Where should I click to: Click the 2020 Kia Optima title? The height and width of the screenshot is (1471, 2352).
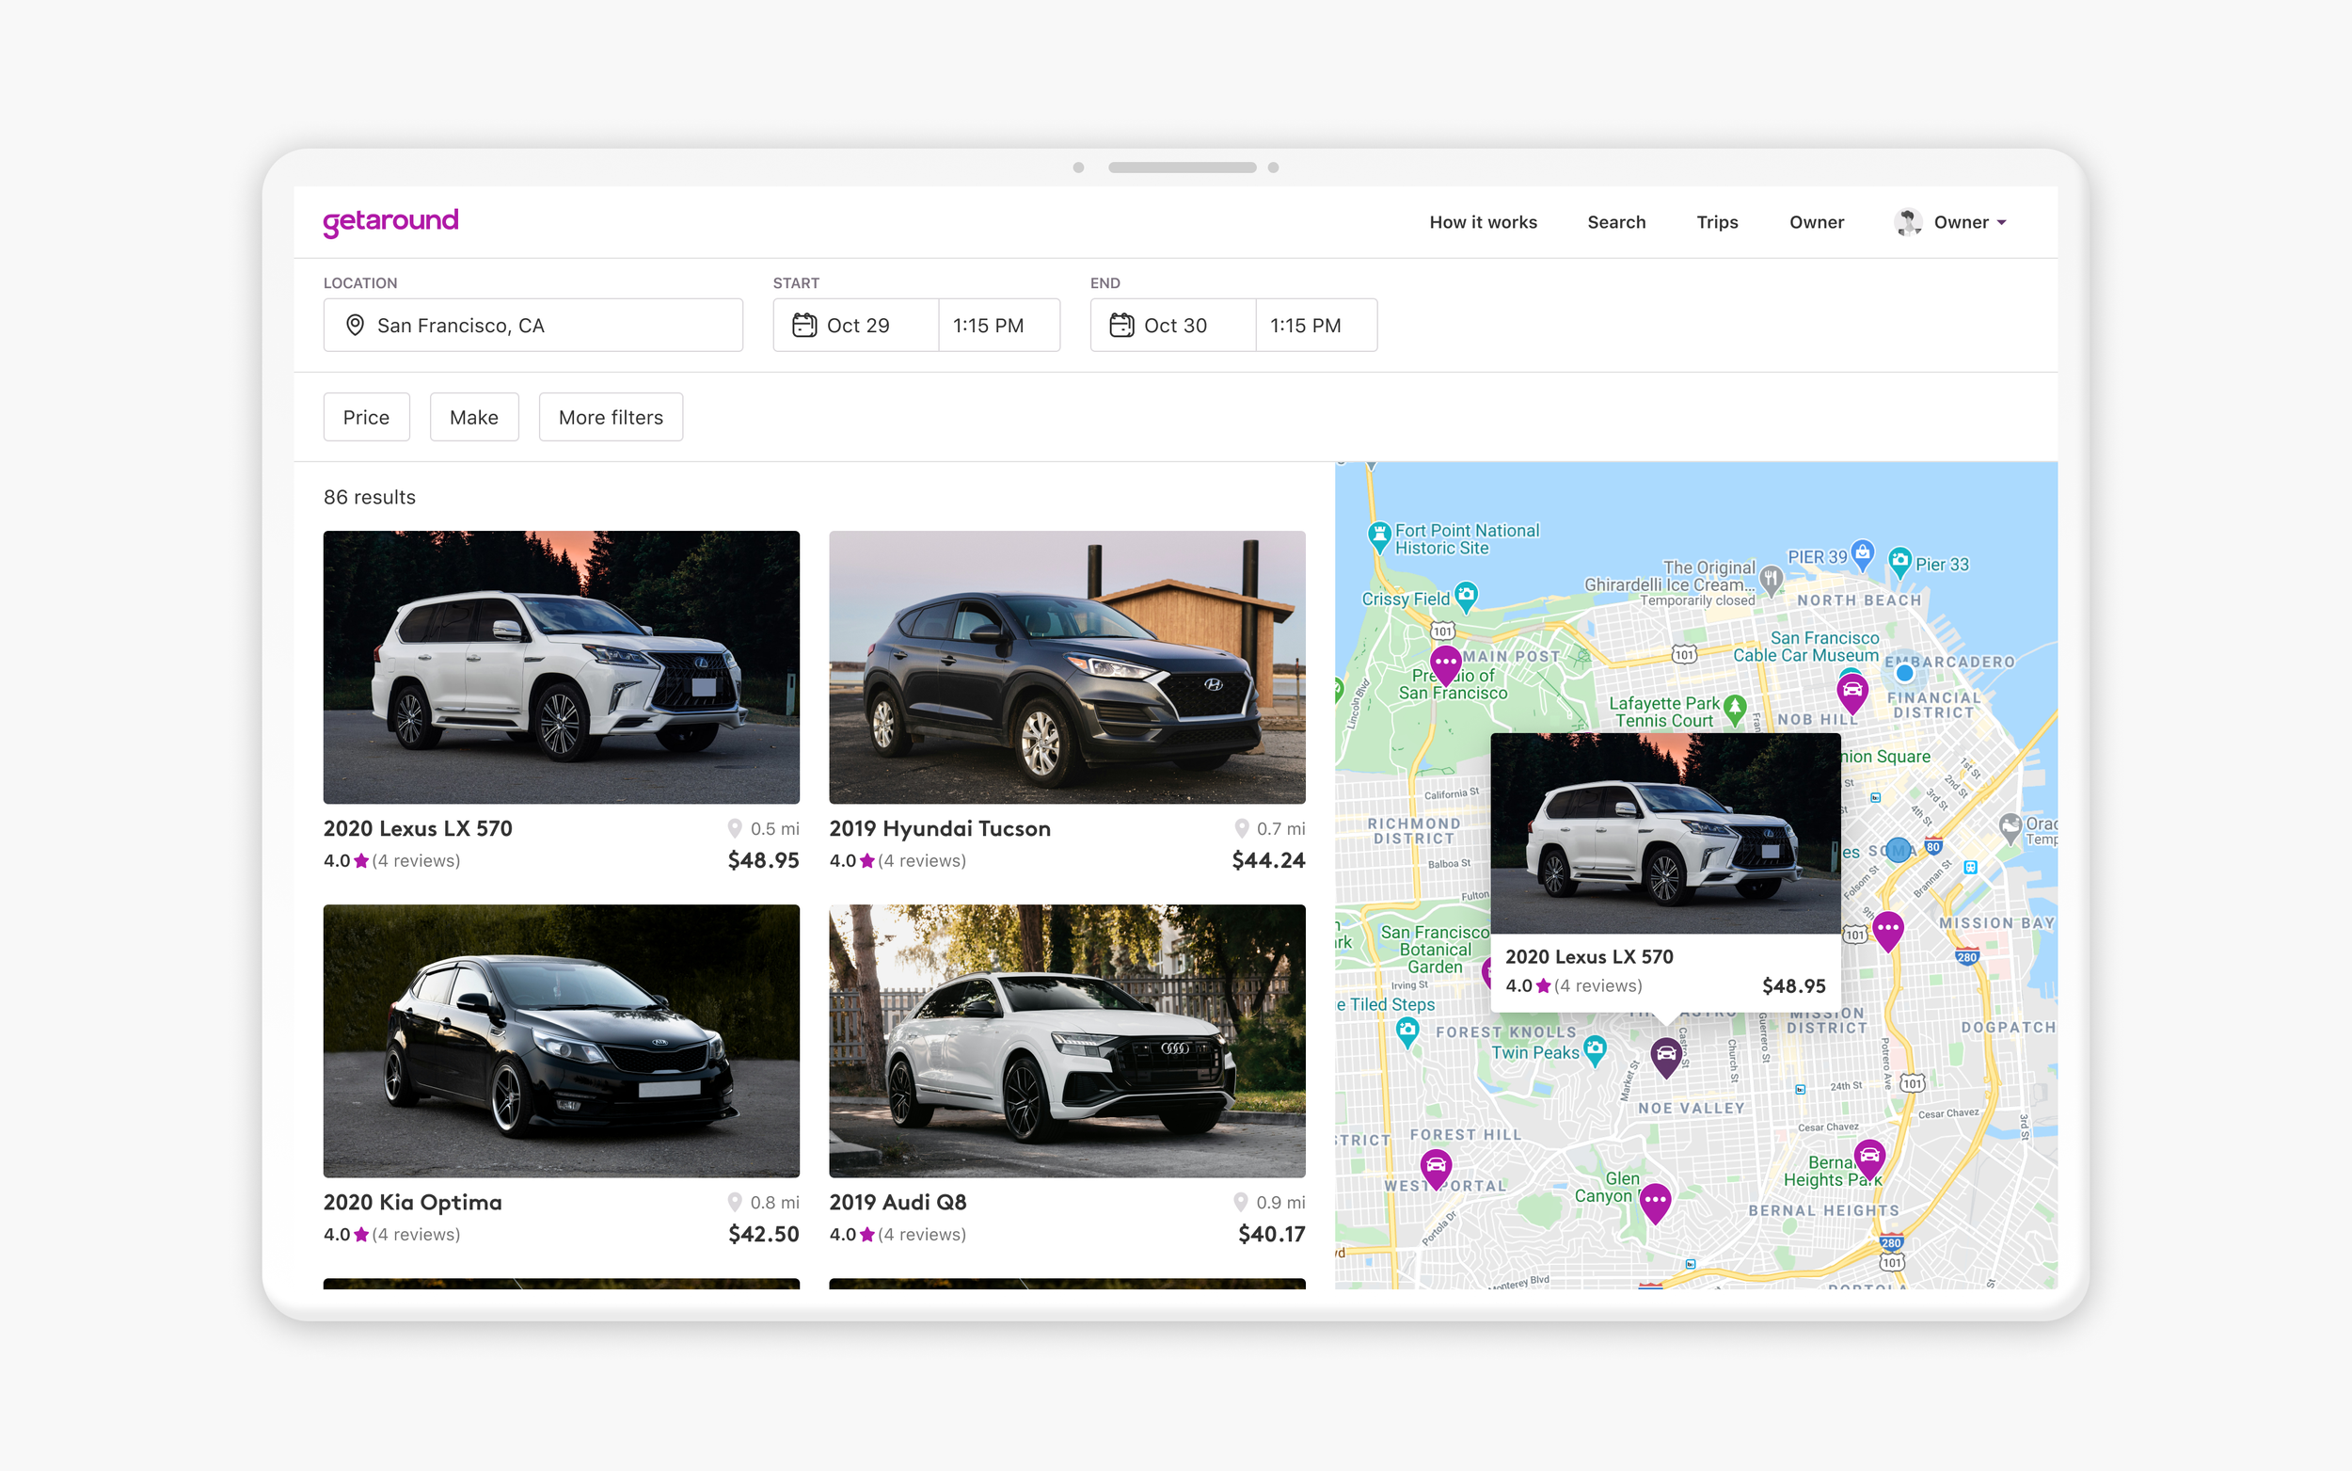[x=413, y=1203]
